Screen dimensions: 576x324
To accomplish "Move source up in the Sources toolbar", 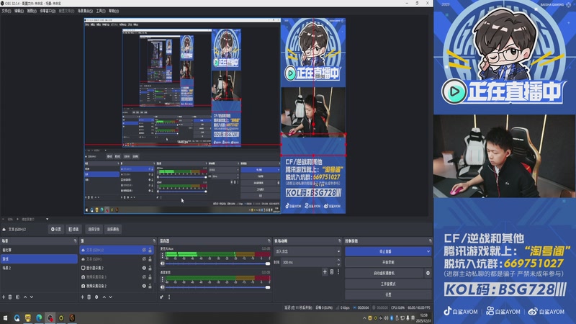I will (x=104, y=297).
